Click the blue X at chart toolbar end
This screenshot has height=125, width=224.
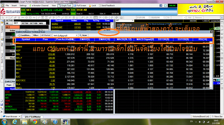pos(222,18)
